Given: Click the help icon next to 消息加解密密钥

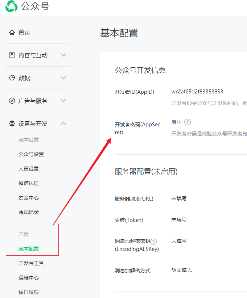Looking at the screenshot, I should click(x=153, y=242).
